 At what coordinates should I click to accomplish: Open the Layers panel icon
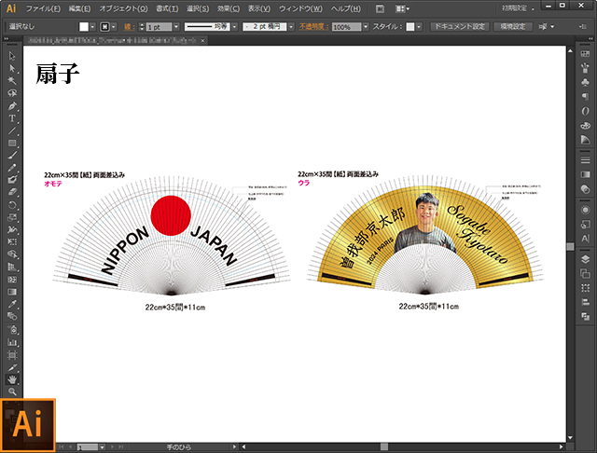pyautogui.click(x=585, y=259)
